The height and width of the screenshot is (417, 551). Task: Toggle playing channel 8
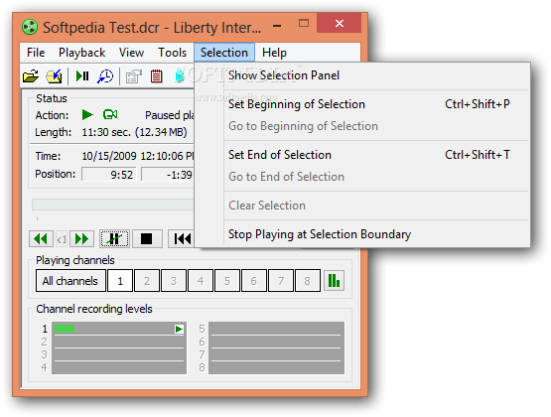pos(308,281)
